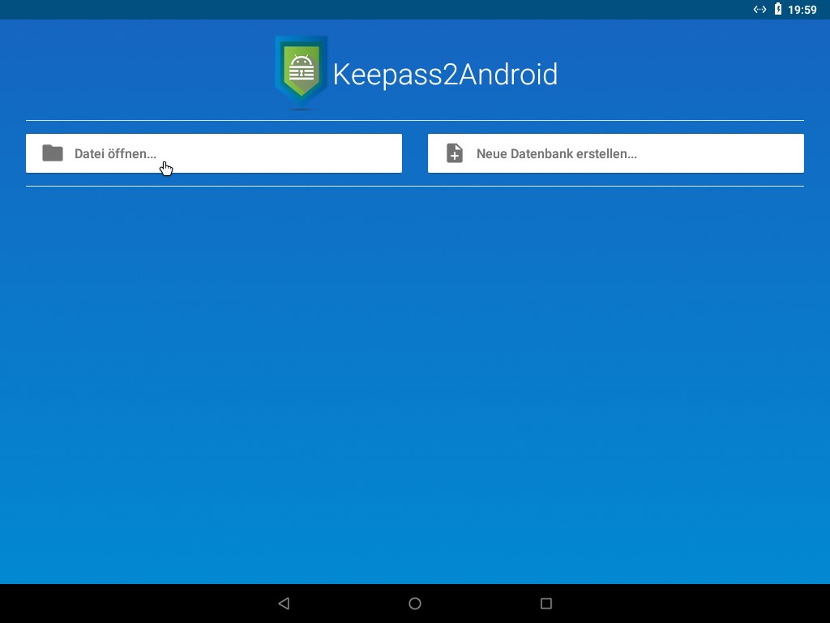Click the network connection status icon
Viewport: 830px width, 623px height.
coord(759,10)
